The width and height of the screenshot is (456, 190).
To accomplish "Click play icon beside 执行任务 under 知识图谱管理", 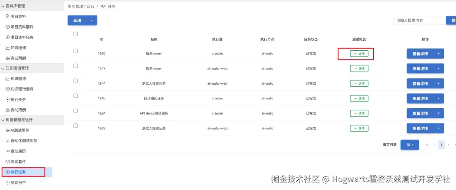I will tap(8, 99).
